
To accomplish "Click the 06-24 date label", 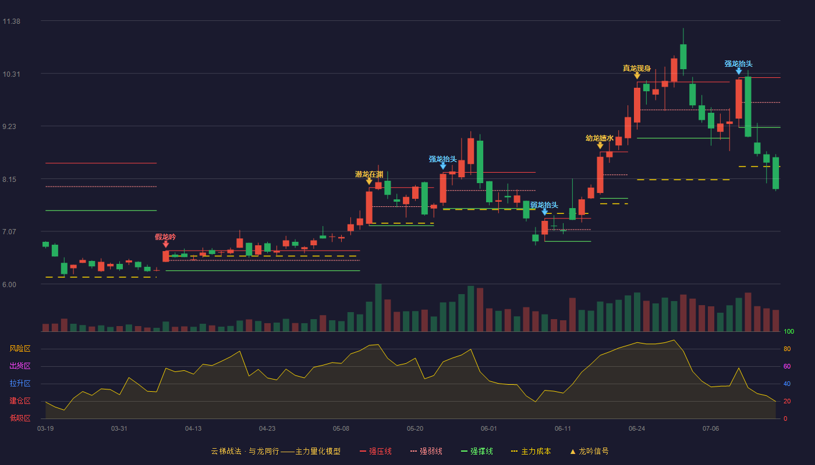I will pos(637,428).
